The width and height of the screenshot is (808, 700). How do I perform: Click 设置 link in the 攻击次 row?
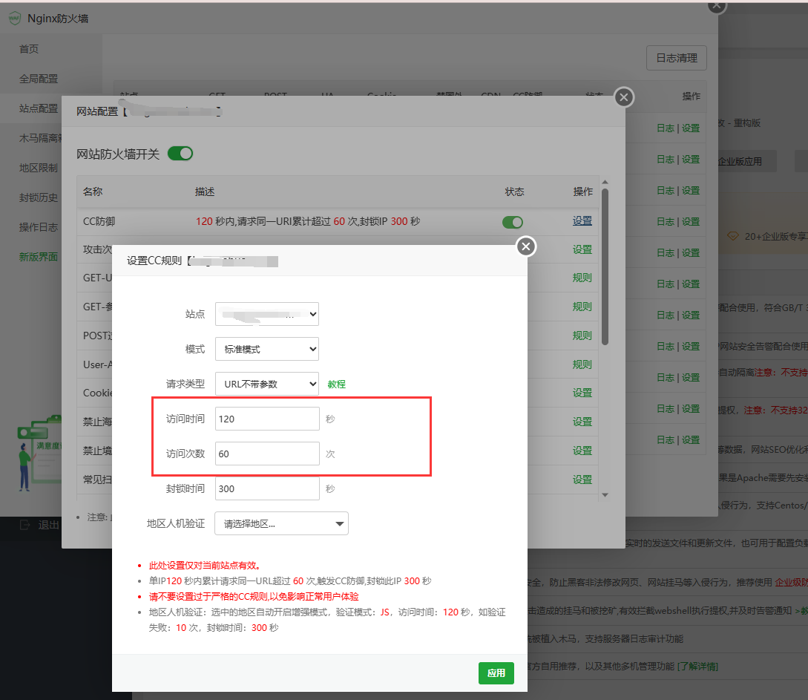[582, 249]
